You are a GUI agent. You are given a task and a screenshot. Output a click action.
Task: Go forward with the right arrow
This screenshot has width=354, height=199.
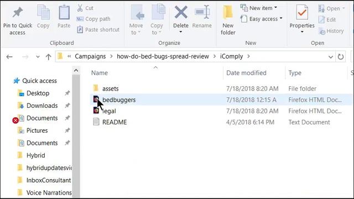tap(25, 56)
